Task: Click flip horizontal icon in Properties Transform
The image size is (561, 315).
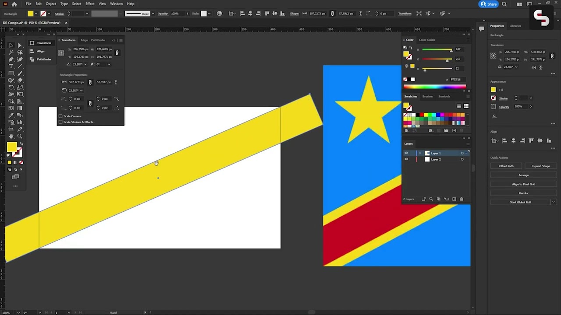Action: (x=534, y=67)
